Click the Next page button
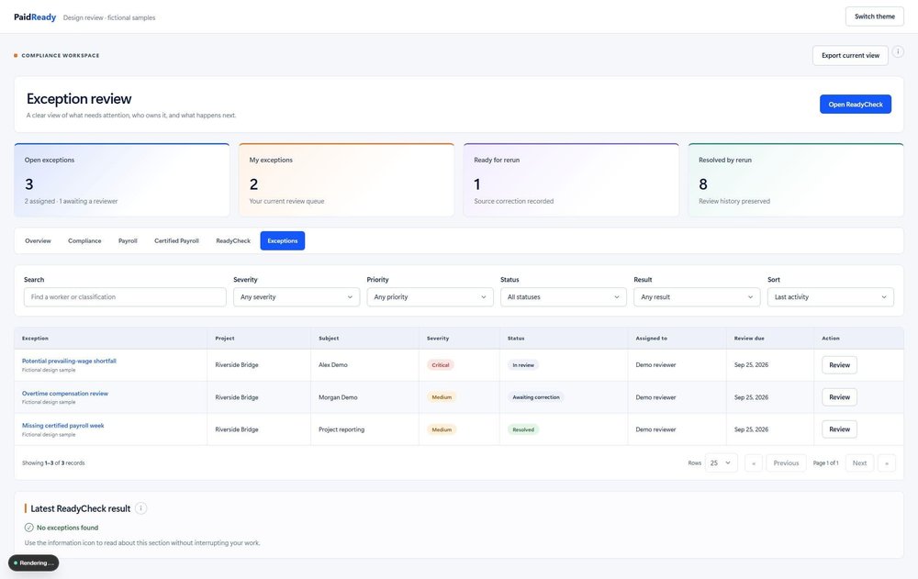This screenshot has width=918, height=579. 859,463
